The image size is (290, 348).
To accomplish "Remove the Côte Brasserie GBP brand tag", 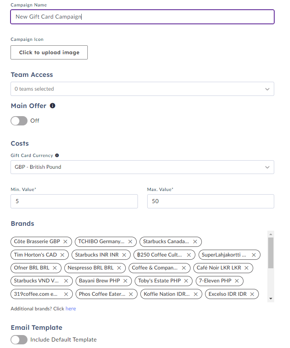I will tap(65, 242).
